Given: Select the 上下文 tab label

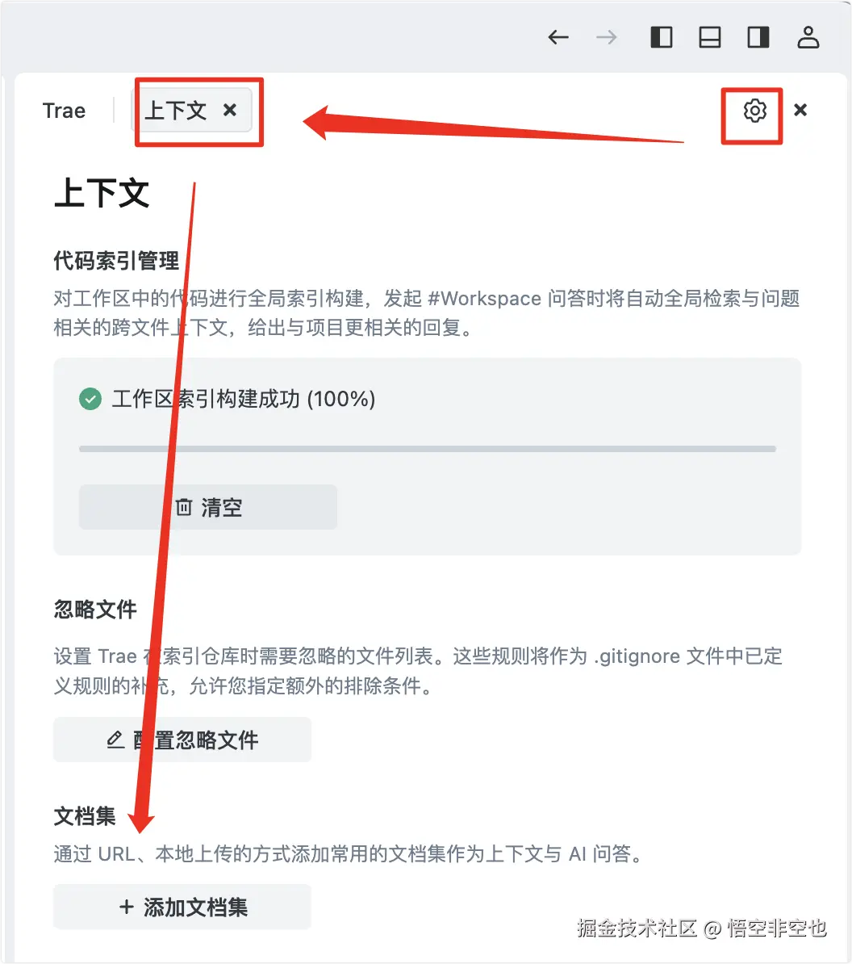Looking at the screenshot, I should [x=176, y=111].
